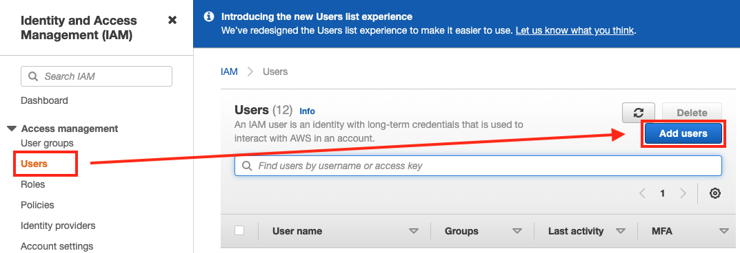Open Roles in the sidebar
740x253 pixels.
click(x=33, y=184)
